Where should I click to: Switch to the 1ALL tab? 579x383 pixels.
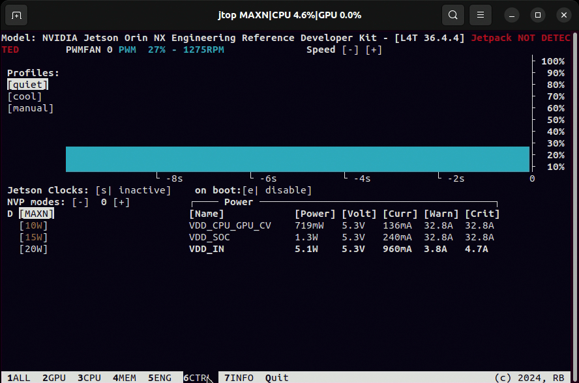[x=19, y=378]
